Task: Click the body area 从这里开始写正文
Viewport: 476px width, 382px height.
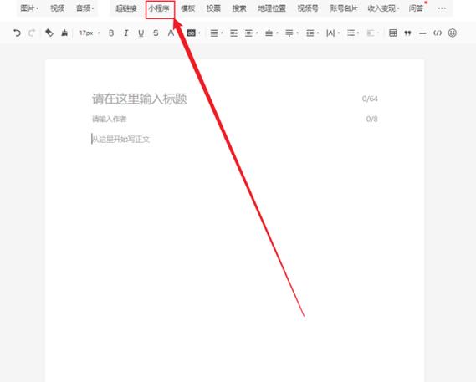Action: (x=120, y=140)
